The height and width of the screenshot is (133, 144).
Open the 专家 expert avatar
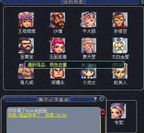pos(118,111)
